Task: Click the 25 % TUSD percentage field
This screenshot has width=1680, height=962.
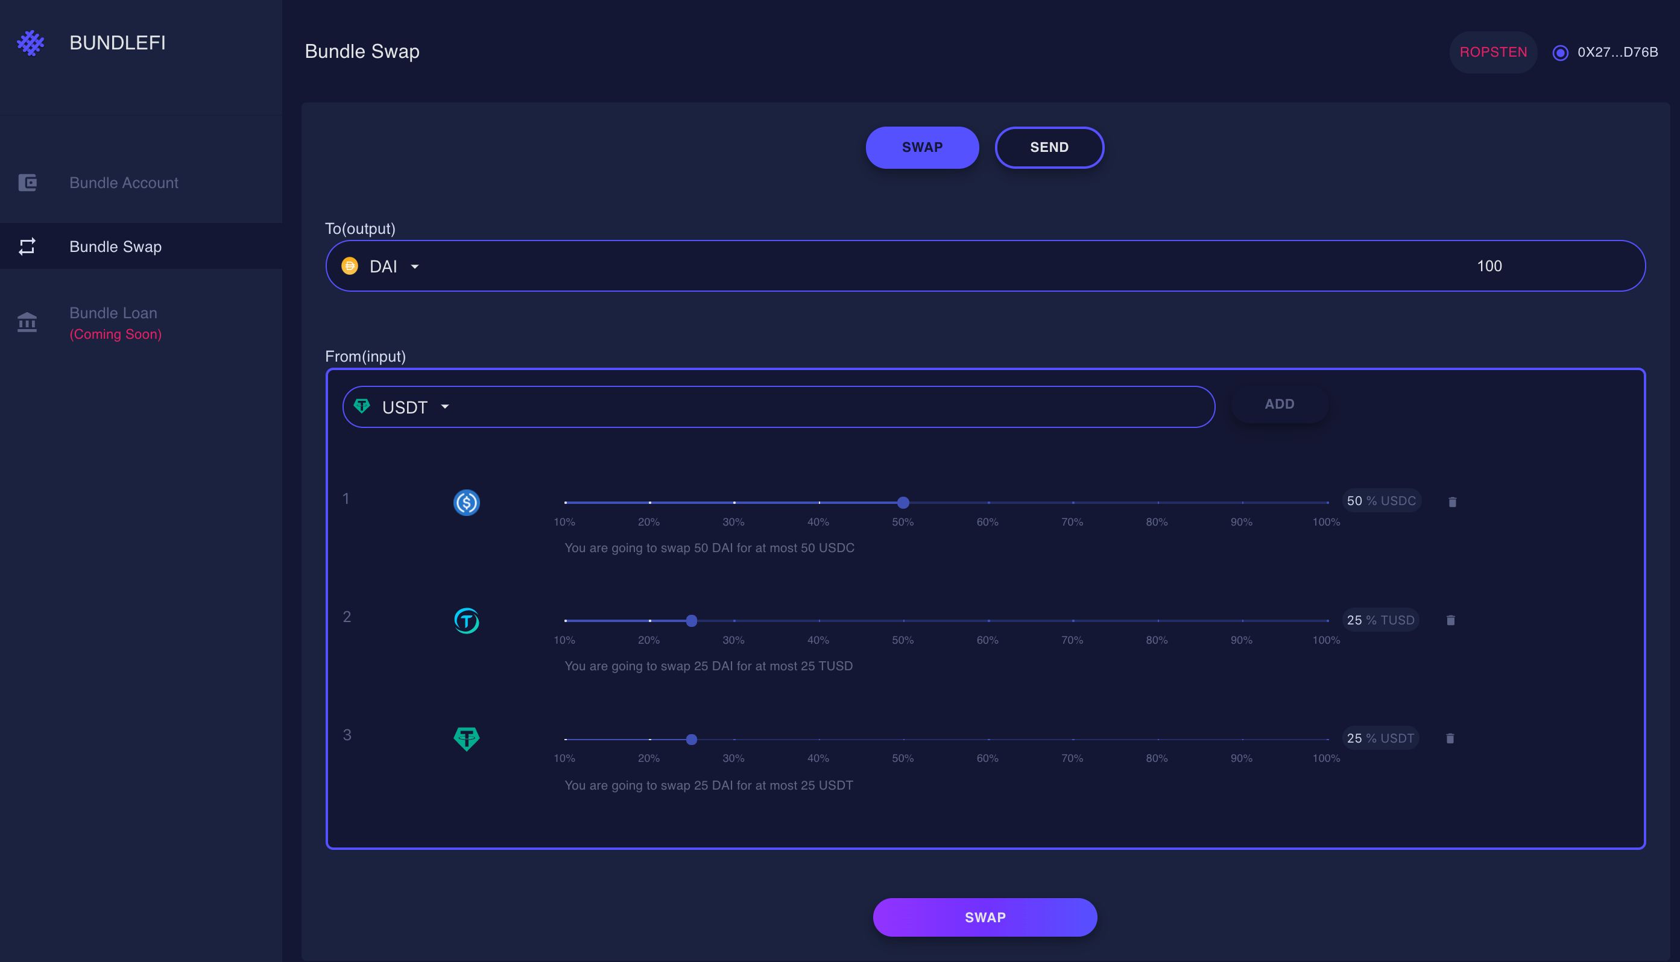Action: (x=1381, y=620)
